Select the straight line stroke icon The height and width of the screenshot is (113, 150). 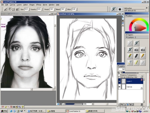coord(13,9)
